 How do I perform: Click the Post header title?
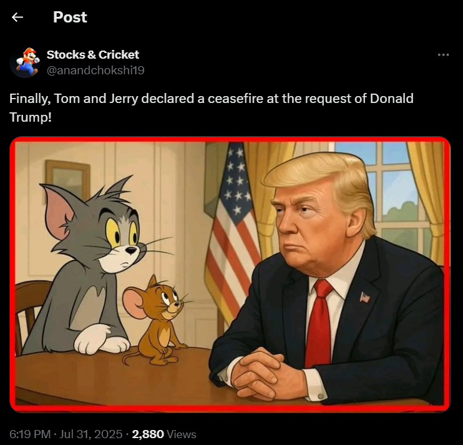70,17
